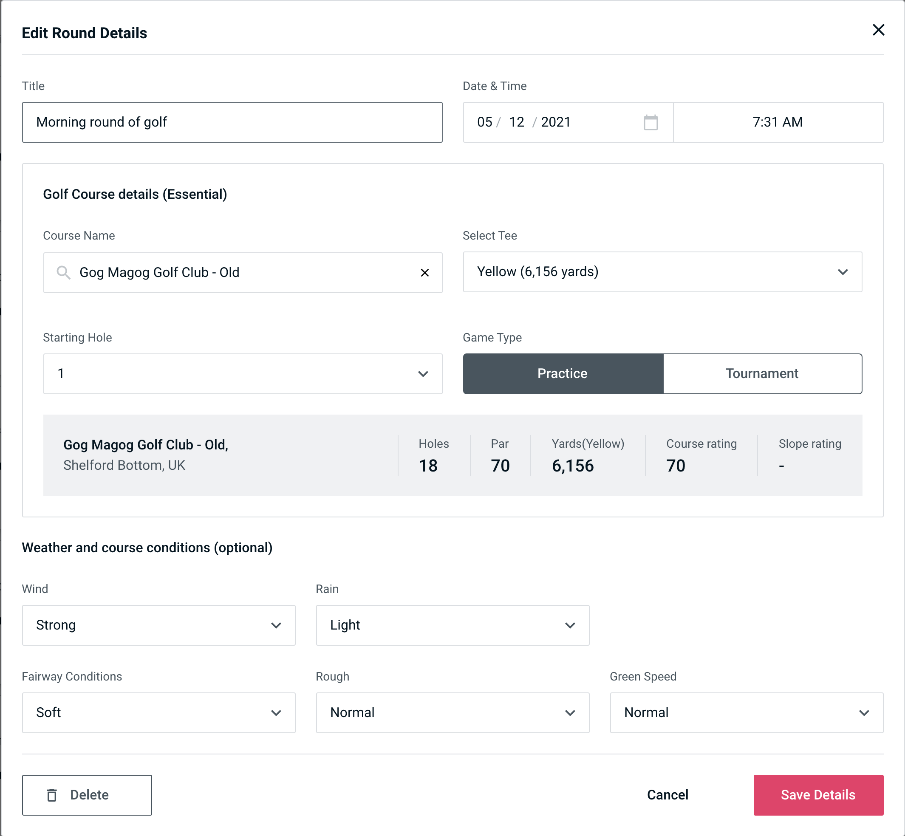This screenshot has width=905, height=836.
Task: Click the delete trash icon button
Action: point(54,795)
